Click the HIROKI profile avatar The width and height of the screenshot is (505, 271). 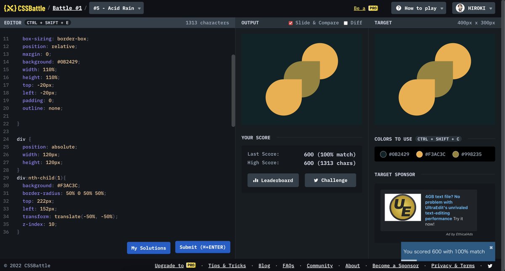(x=460, y=8)
